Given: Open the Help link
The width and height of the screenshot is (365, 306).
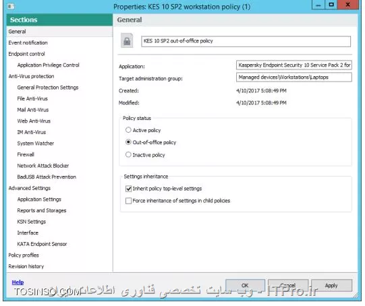Looking at the screenshot, I should point(18,282).
